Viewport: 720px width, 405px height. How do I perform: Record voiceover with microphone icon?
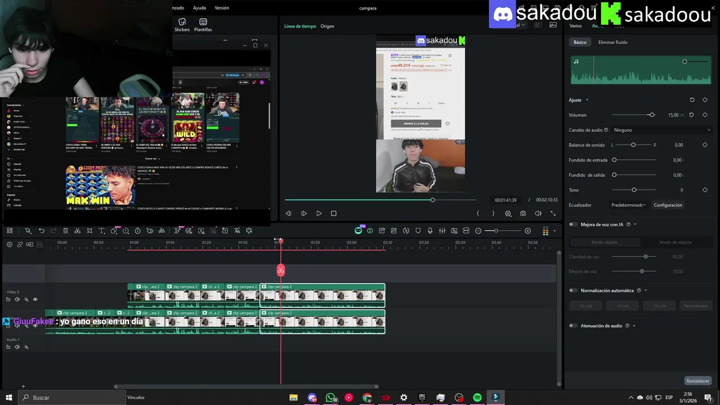[x=430, y=231]
